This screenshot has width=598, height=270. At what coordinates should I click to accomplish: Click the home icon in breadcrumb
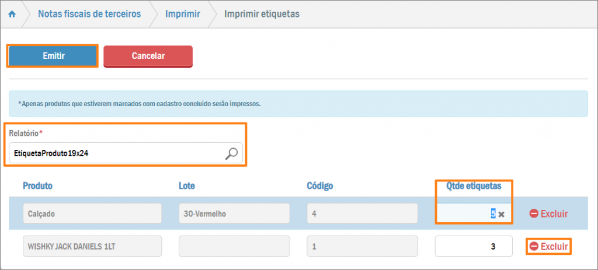click(x=12, y=14)
